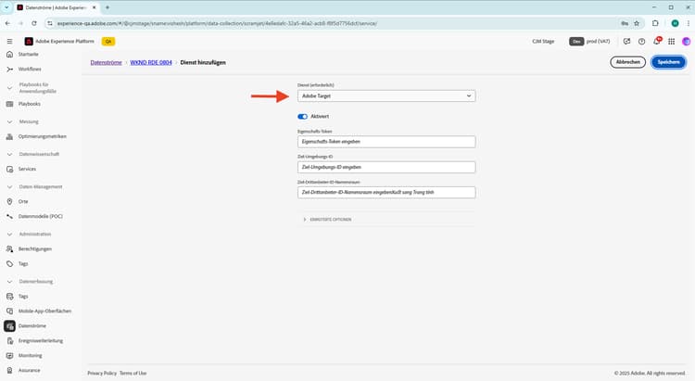The height and width of the screenshot is (381, 695).
Task: Open a new browser tab
Action: [x=107, y=7]
